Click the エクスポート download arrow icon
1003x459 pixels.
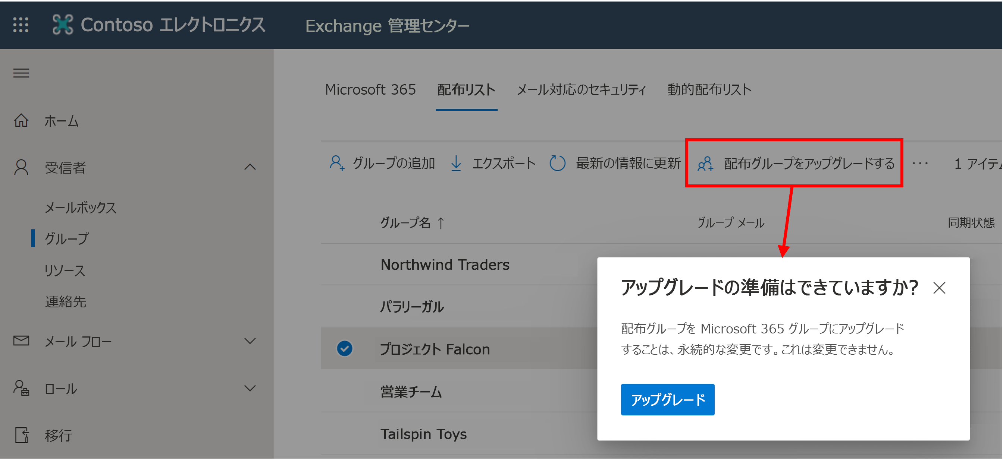tap(456, 163)
